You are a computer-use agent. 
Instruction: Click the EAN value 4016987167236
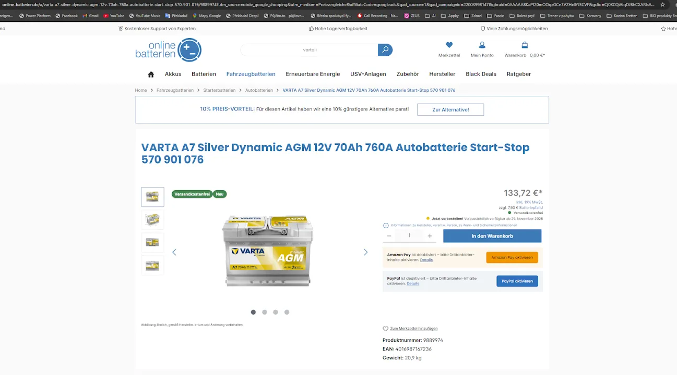tap(413, 349)
